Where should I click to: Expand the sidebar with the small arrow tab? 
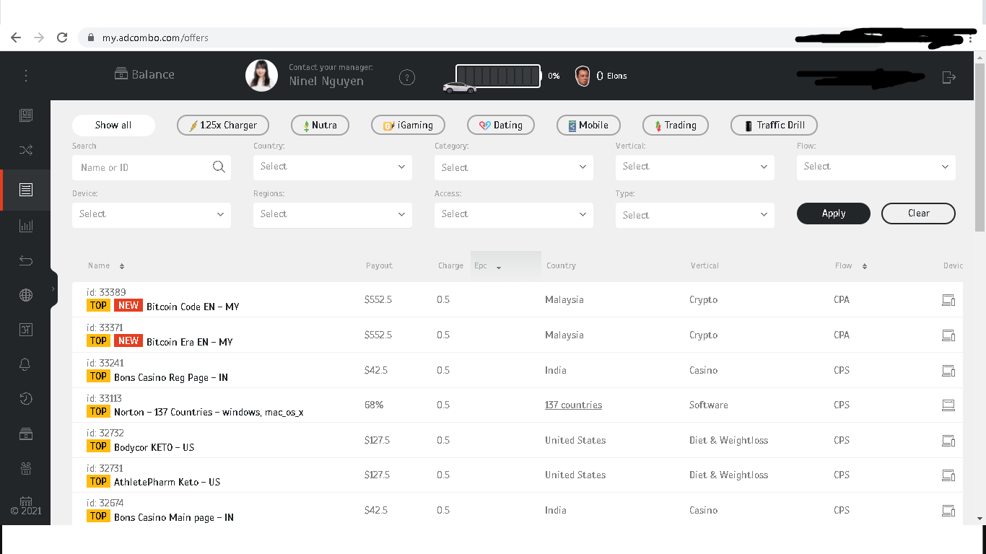pyautogui.click(x=53, y=289)
